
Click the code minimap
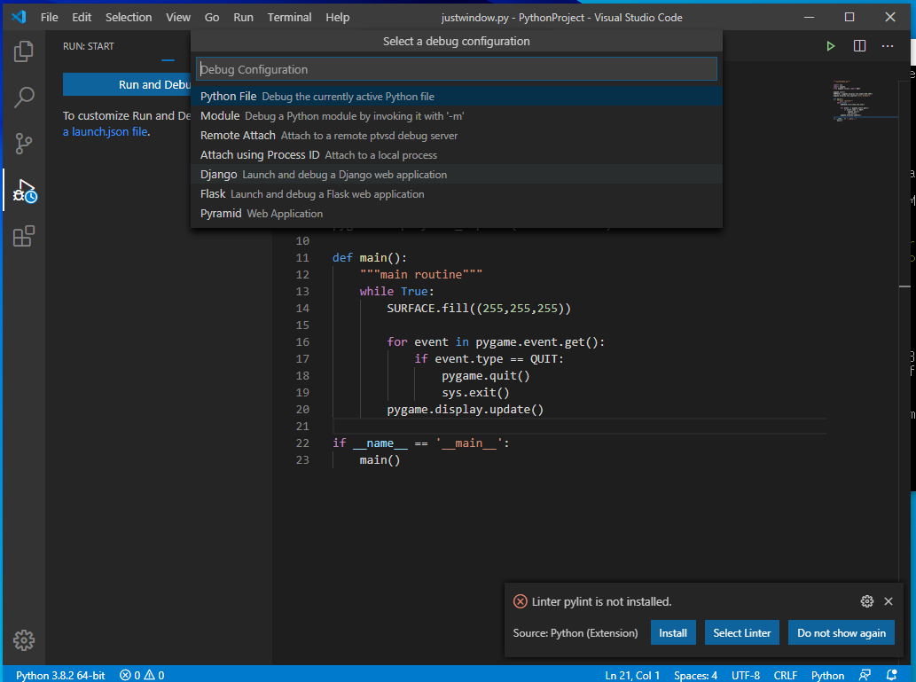pyautogui.click(x=864, y=100)
